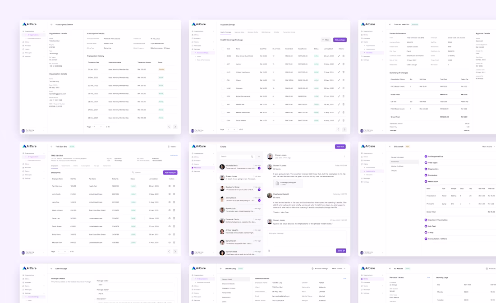Click the attachment paperclip below the message box
The height and width of the screenshot is (303, 496).
click(269, 251)
